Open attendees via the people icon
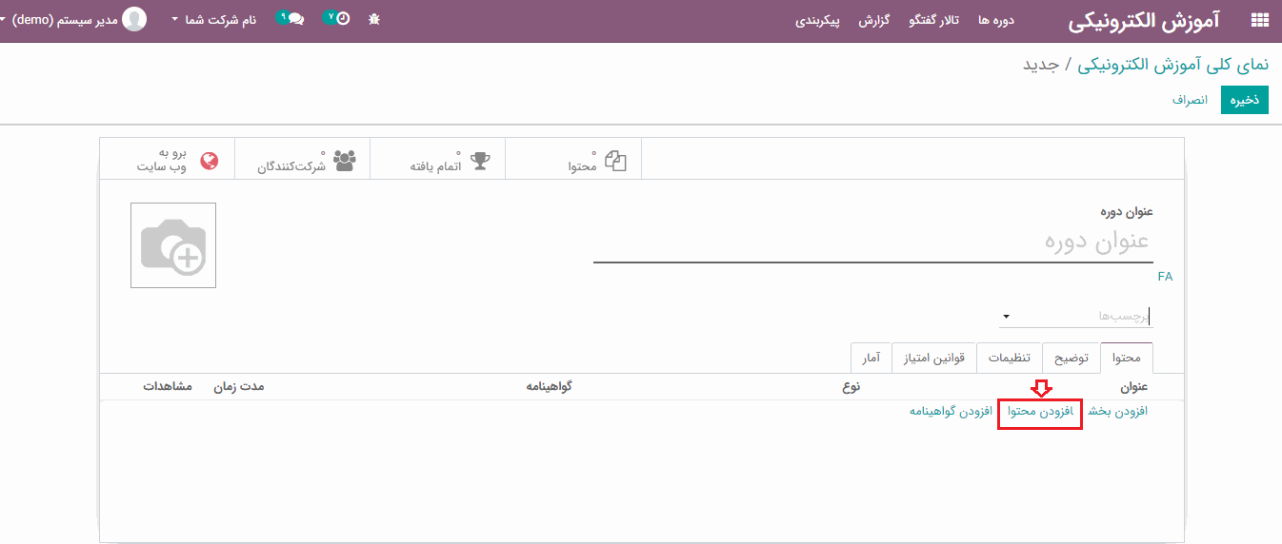The width and height of the screenshot is (1282, 544). coord(345,160)
